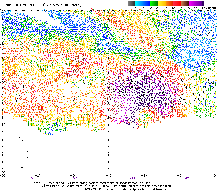This screenshot has width=217, height=191.
Task: Pick the brown 35–40 knots legend swatch
Action: [185, 4]
